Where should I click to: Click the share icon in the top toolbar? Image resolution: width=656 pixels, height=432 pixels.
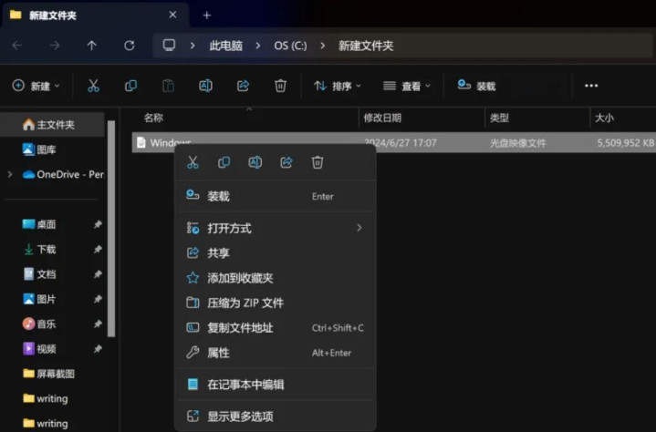point(243,86)
